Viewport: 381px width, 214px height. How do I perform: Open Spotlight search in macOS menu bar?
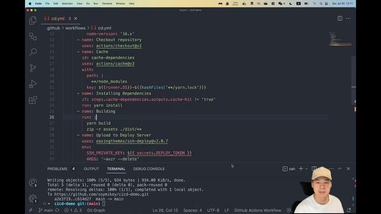tap(321, 4)
